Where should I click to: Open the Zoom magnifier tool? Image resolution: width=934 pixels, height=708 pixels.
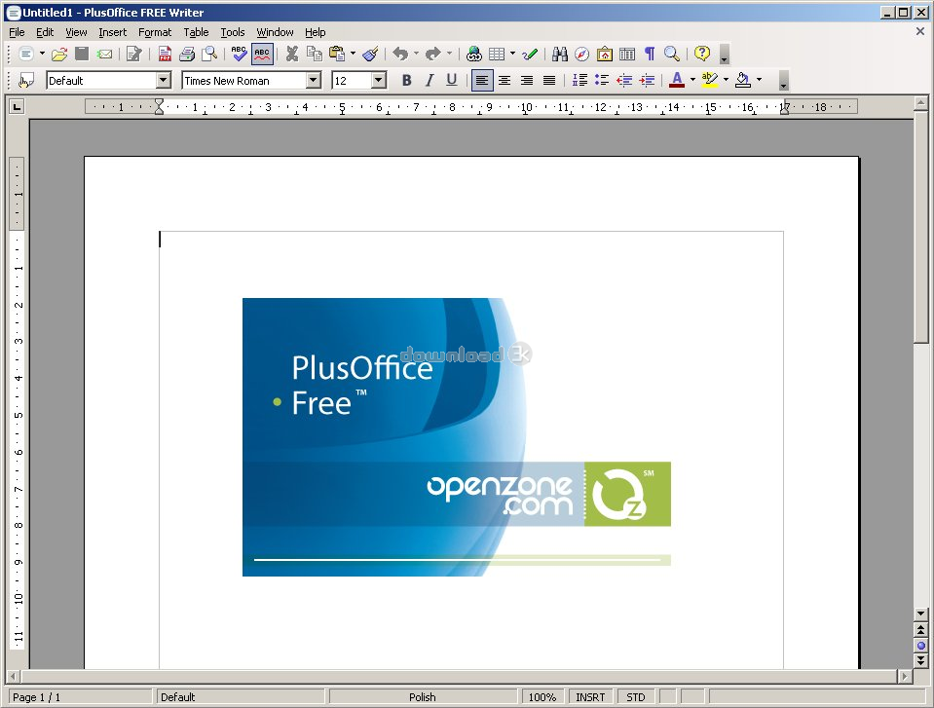click(672, 55)
